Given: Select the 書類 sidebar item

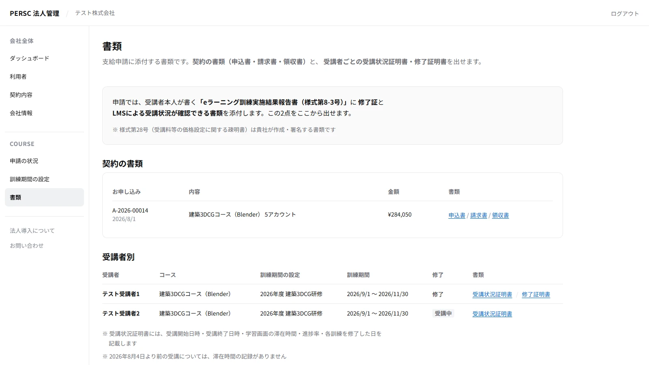Looking at the screenshot, I should click(x=44, y=197).
